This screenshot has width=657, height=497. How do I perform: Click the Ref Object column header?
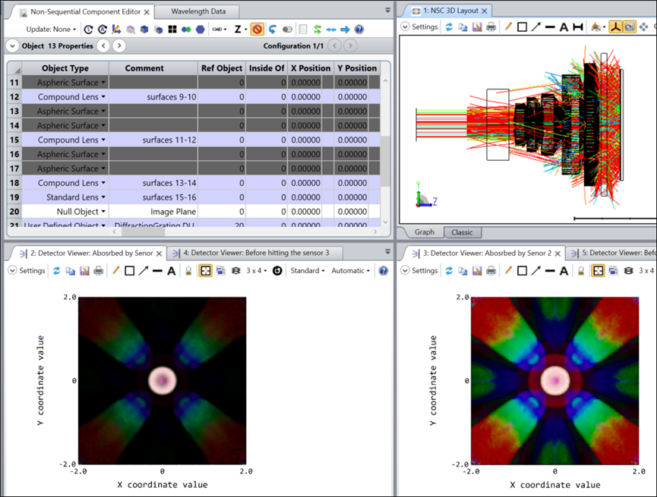click(222, 68)
